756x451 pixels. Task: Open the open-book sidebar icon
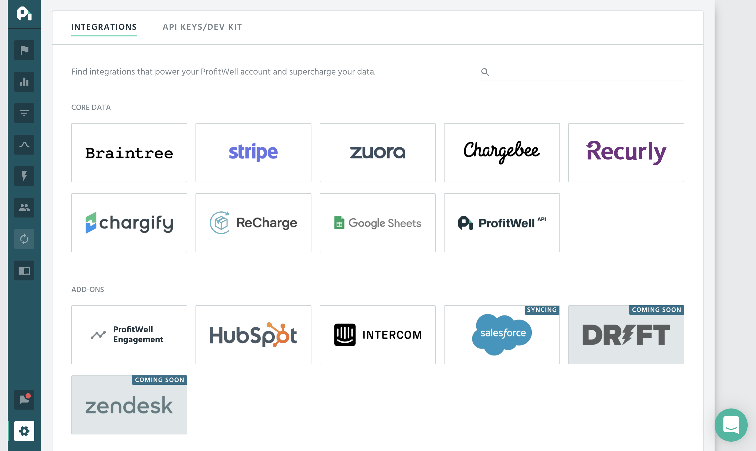(x=24, y=270)
